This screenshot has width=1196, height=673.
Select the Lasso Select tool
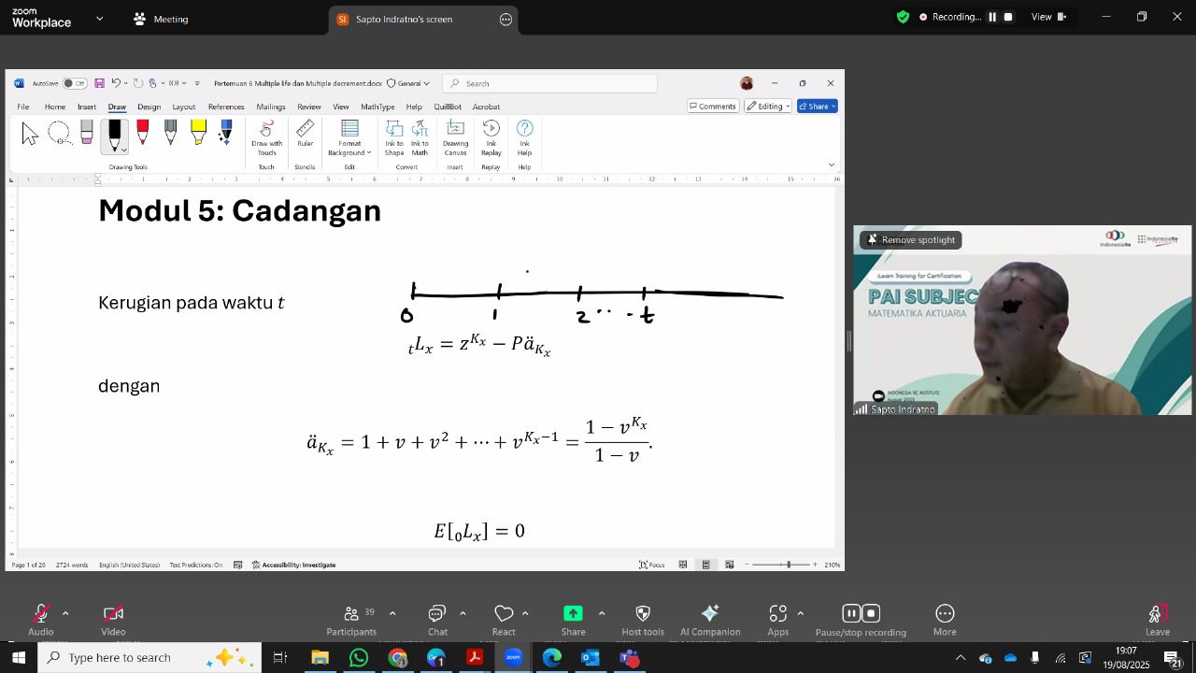pyautogui.click(x=59, y=134)
